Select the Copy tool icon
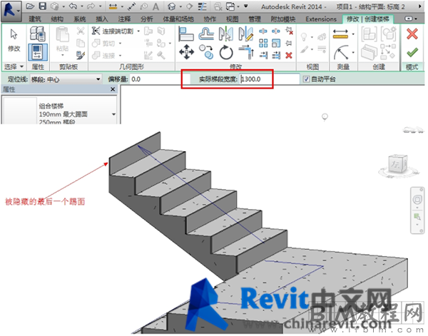This screenshot has height=336, width=428. coord(206,52)
